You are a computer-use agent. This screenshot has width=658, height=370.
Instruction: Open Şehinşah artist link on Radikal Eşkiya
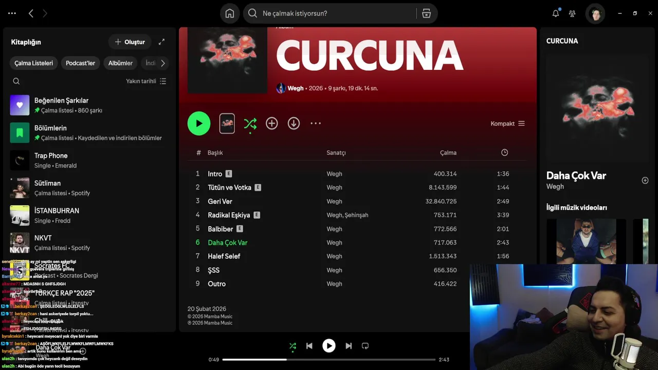[x=357, y=215]
